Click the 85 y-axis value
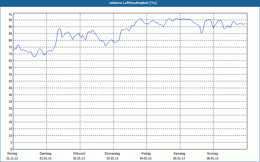The image size is (260, 162). point(10,34)
